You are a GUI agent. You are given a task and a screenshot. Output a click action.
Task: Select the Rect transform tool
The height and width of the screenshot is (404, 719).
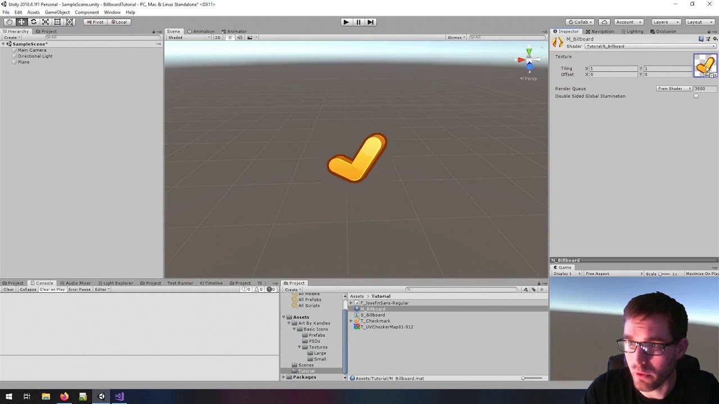57,21
